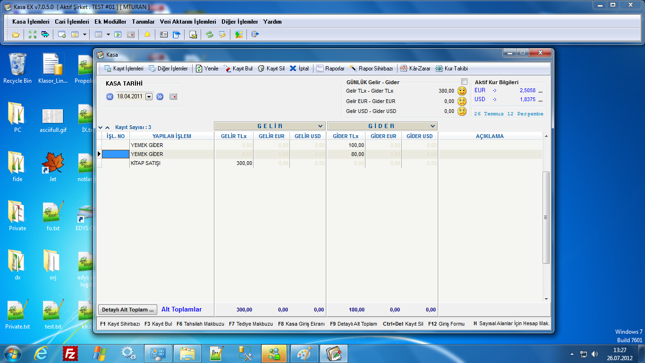
Task: Click Detaylı Alt Toplam button
Action: tap(127, 310)
